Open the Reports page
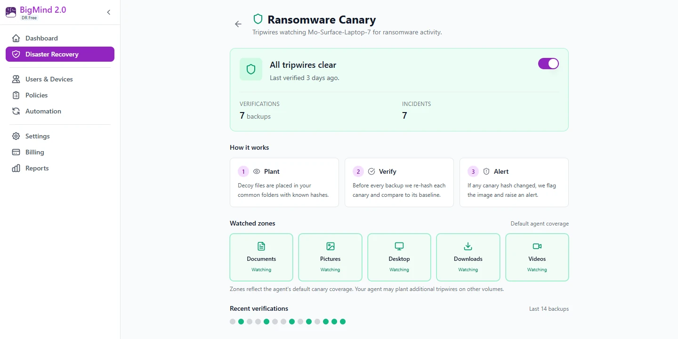Image resolution: width=678 pixels, height=339 pixels. [x=60, y=168]
